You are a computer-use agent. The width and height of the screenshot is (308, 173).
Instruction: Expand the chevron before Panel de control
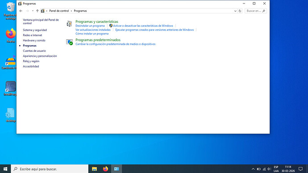(x=47, y=11)
